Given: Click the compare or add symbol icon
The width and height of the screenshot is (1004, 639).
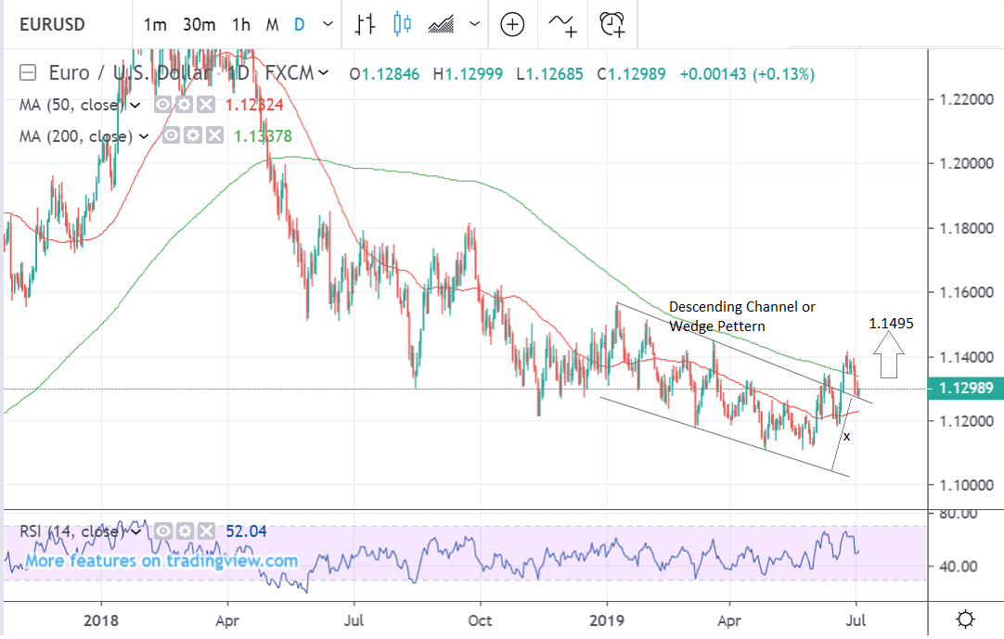Looking at the screenshot, I should [512, 25].
